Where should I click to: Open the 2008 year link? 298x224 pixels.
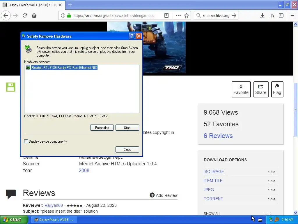[84, 170]
